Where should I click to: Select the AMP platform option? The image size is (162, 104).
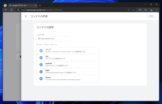67,72
